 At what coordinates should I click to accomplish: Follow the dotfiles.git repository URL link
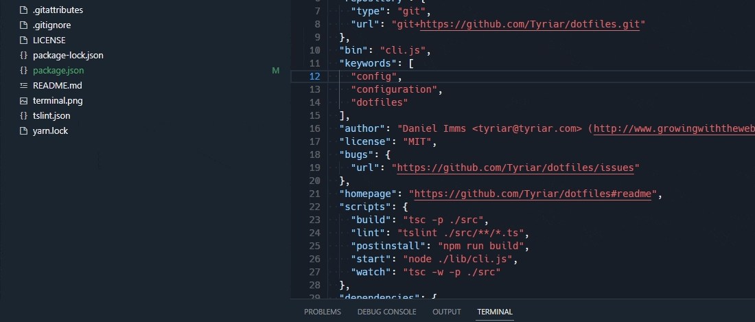point(530,24)
